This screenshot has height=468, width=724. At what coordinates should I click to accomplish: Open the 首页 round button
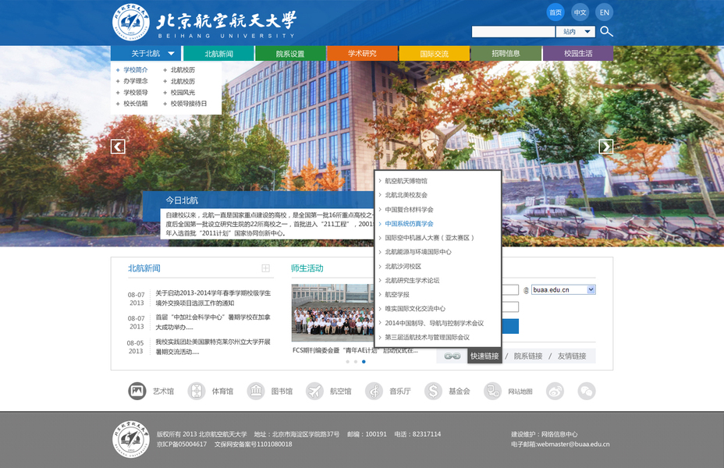pos(555,12)
